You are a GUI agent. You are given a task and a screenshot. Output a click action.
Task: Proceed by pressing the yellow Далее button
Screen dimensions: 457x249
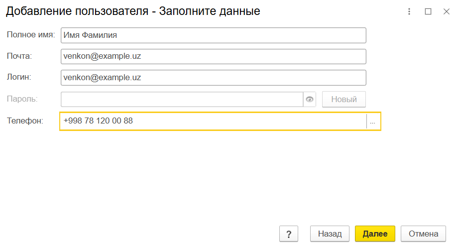click(375, 234)
